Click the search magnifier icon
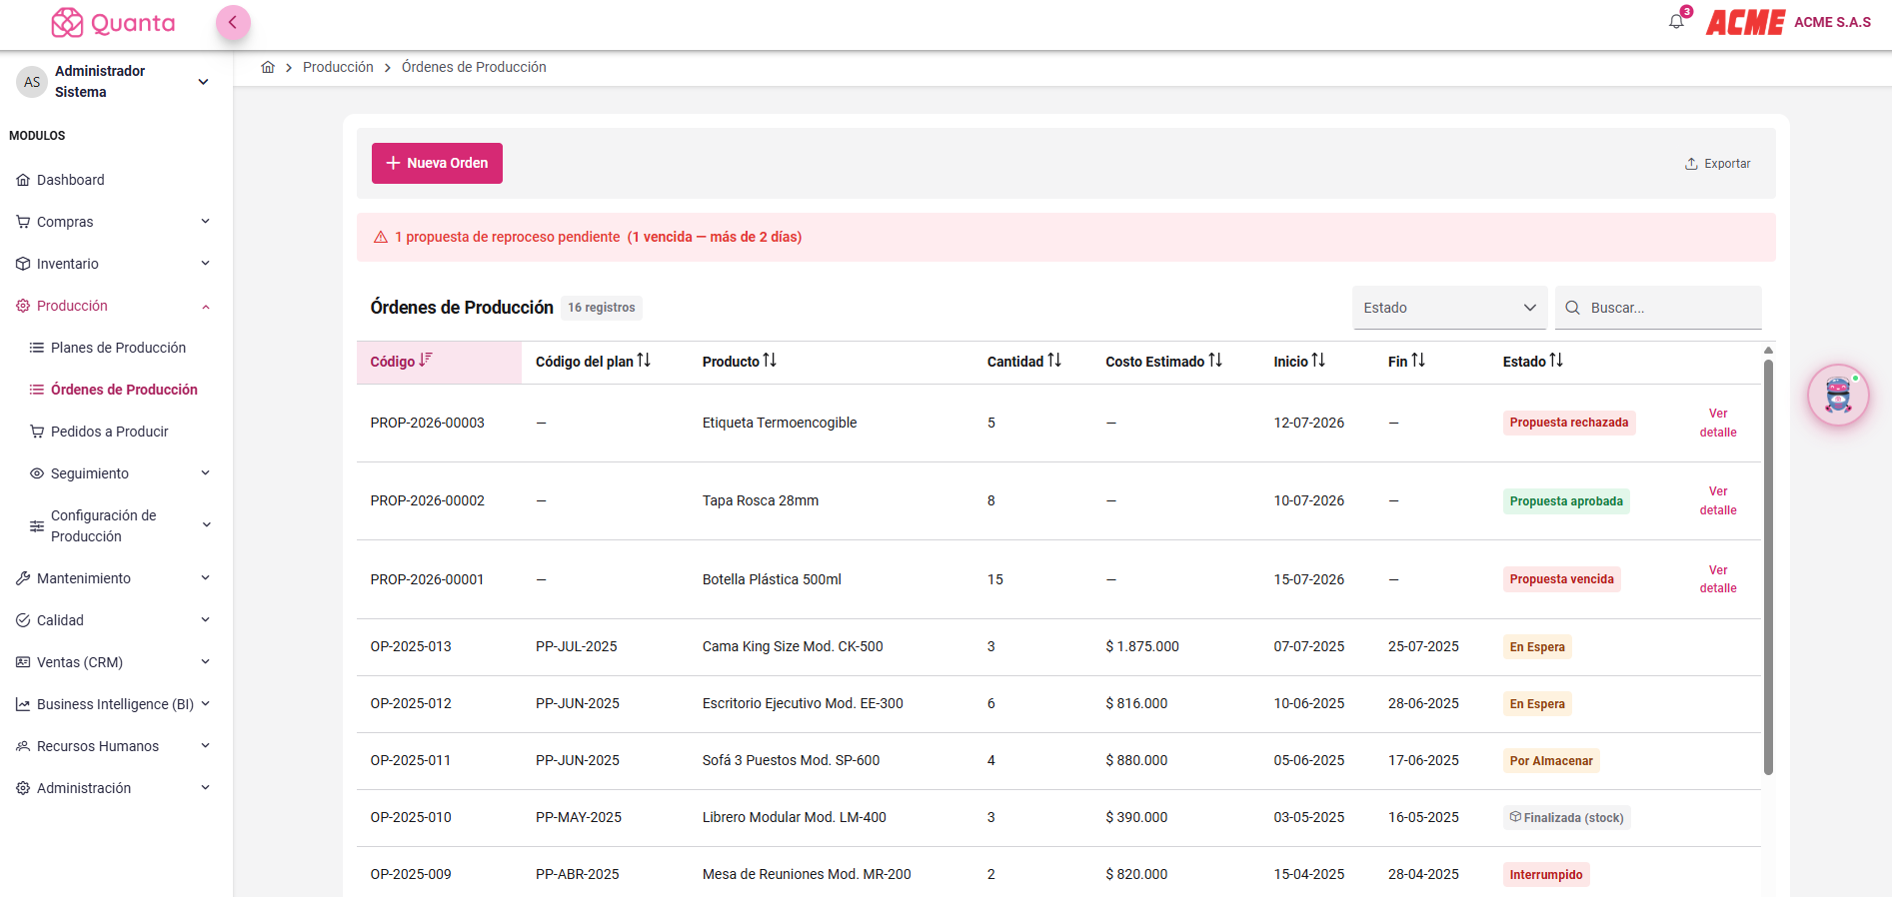 click(x=1572, y=308)
